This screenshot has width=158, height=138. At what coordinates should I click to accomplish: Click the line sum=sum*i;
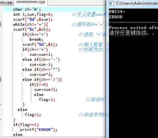click(41, 75)
